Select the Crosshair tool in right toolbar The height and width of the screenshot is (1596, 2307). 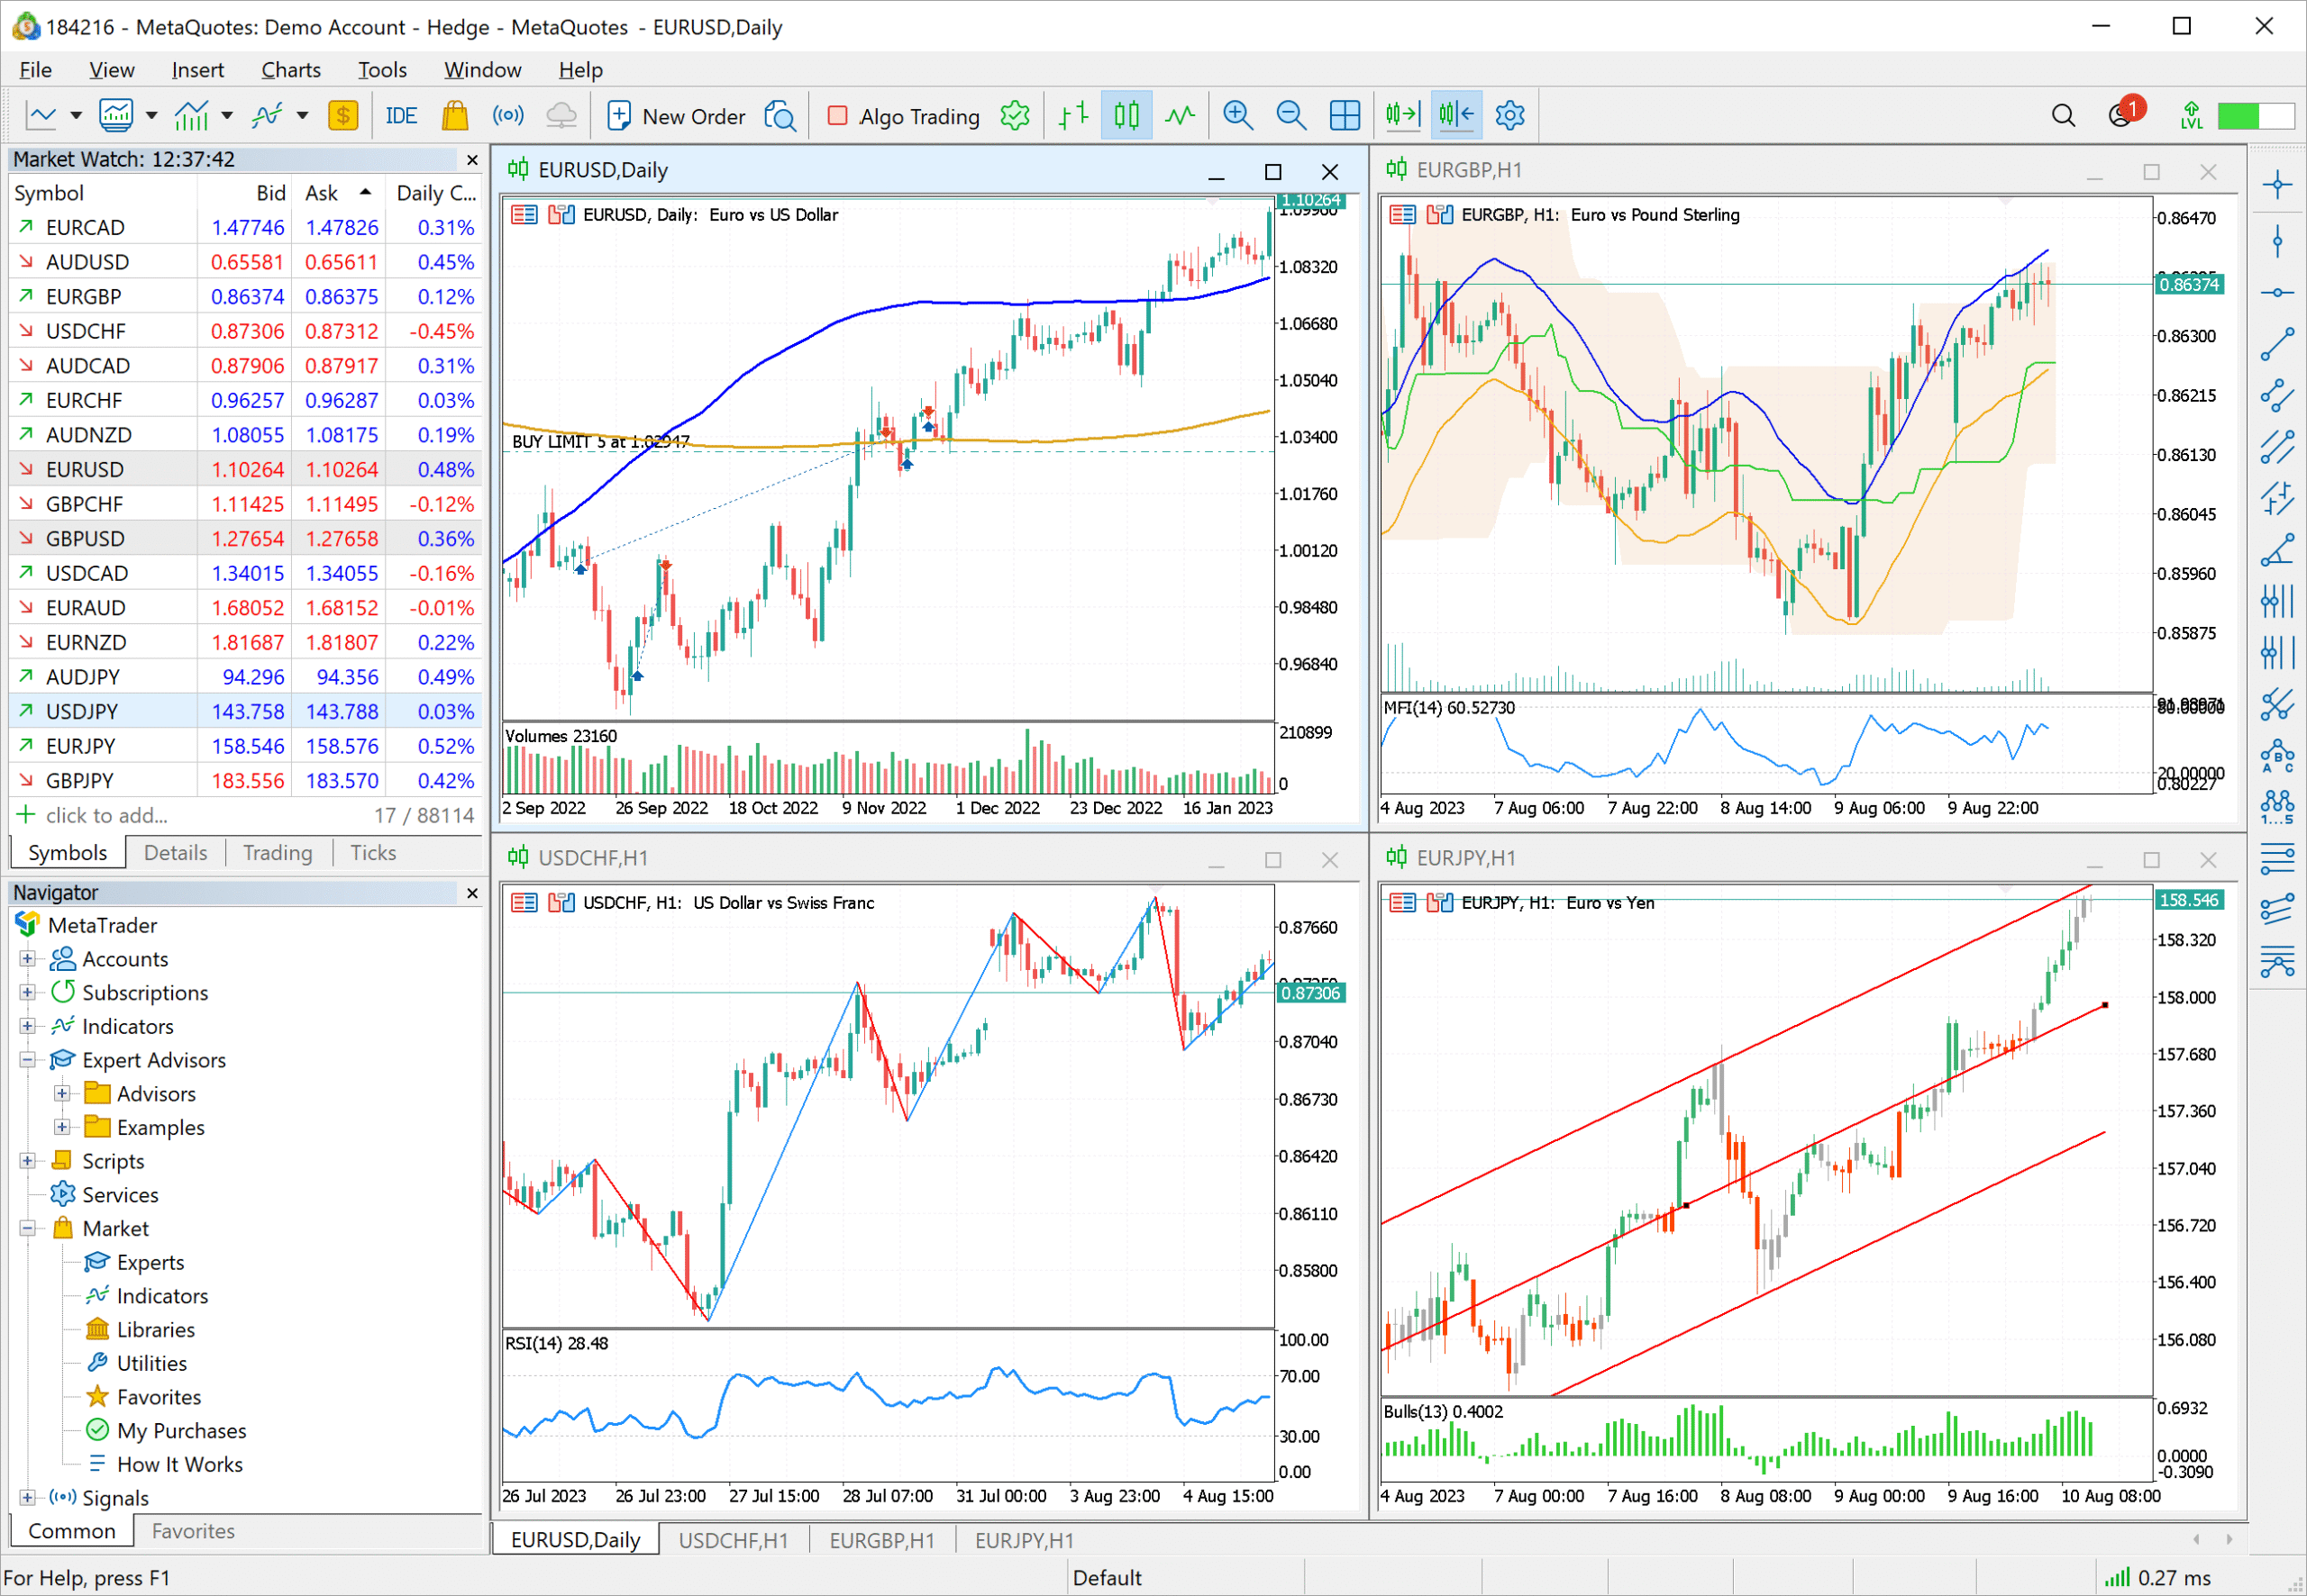(x=2277, y=184)
